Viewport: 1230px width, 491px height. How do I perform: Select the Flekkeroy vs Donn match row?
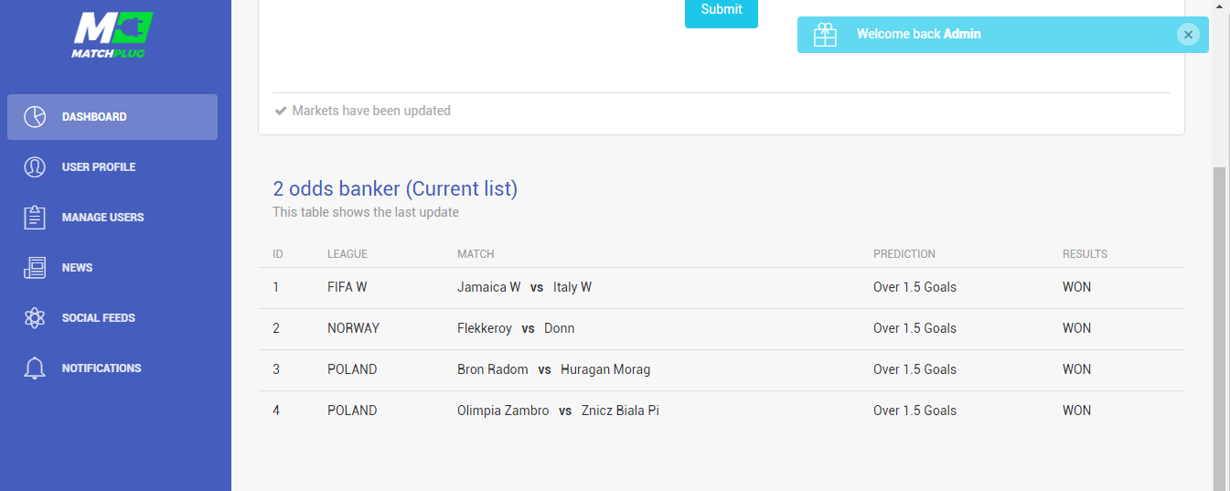(722, 328)
